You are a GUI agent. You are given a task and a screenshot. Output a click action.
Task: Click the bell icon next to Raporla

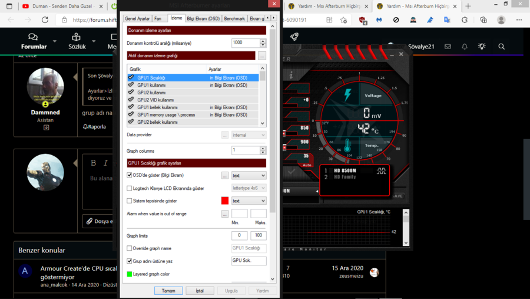point(85,127)
